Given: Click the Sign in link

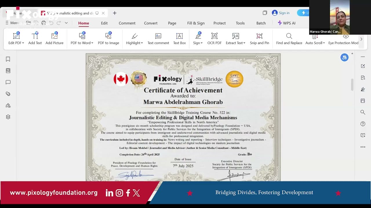Looking at the screenshot, I should pos(281,13).
